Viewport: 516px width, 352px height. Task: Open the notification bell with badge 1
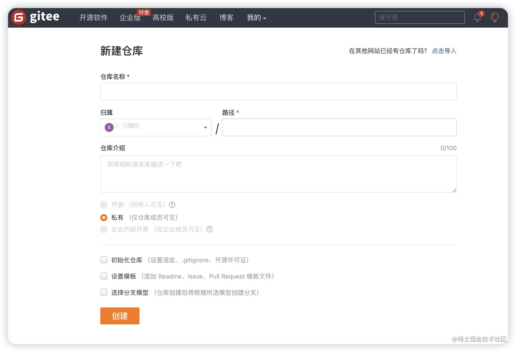477,17
